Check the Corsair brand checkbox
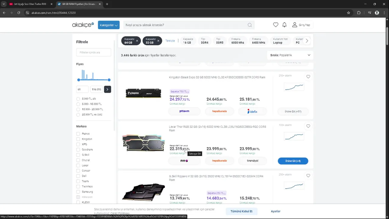389x219 pixels. (78, 171)
